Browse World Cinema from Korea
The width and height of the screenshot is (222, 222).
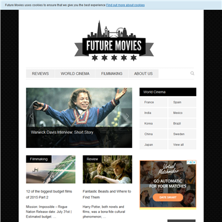click(154, 123)
